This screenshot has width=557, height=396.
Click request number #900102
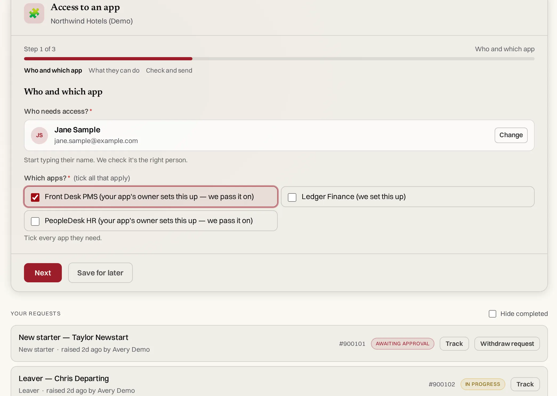coord(442,384)
